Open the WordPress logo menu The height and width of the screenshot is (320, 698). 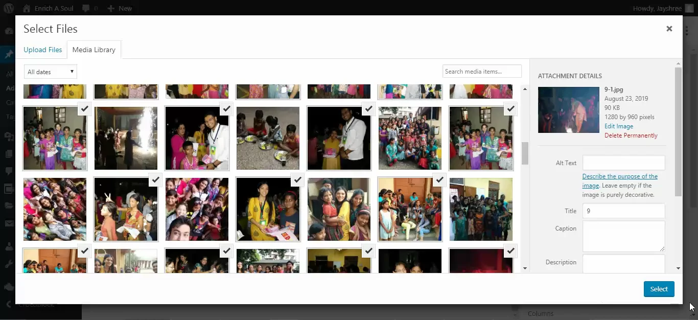(9, 8)
